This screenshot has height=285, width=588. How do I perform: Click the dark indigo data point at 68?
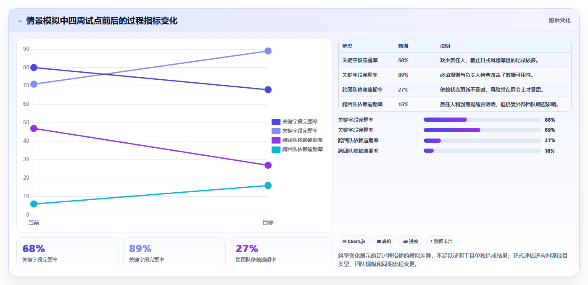coord(268,90)
